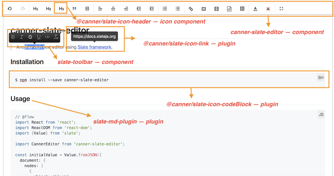
Task: Click the highlighted selected text in the quote
Action: (34, 47)
